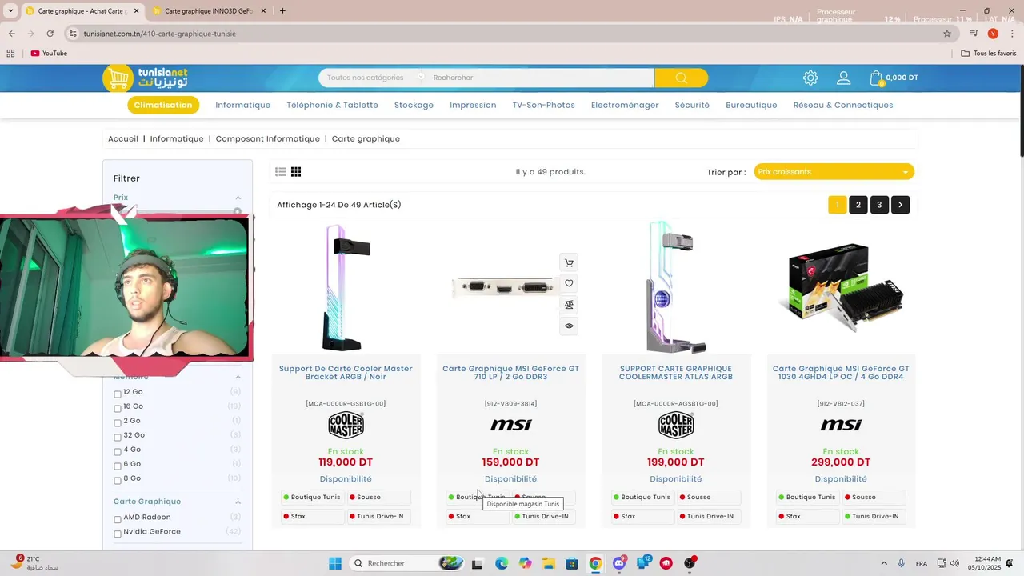Check the 32 Go memory filter
1024x576 pixels.
coord(118,437)
